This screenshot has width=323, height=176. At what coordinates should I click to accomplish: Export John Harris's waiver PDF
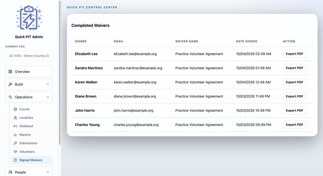294,111
